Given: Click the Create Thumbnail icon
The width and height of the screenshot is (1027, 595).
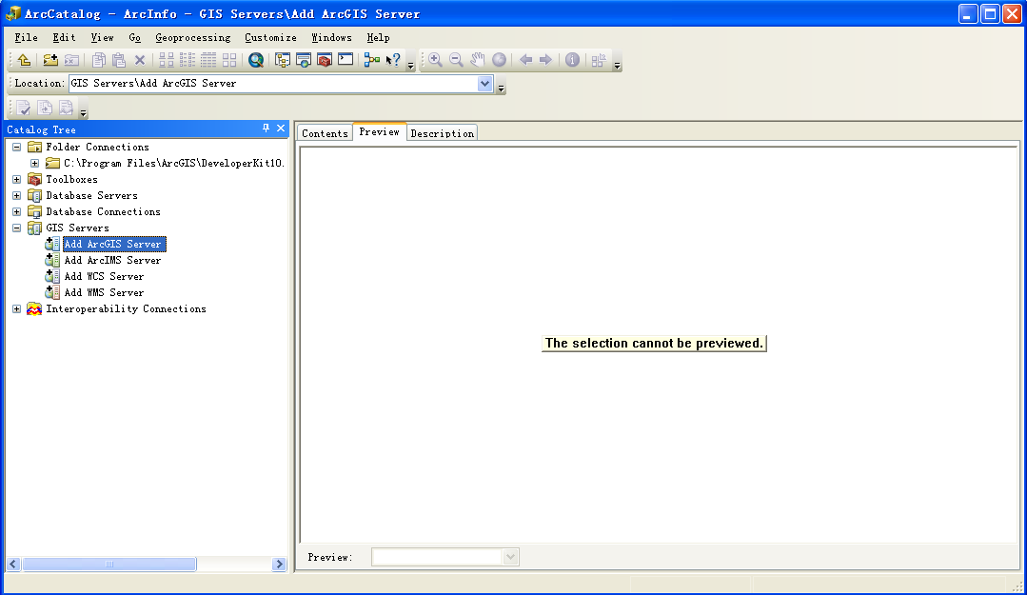Looking at the screenshot, I should 599,60.
